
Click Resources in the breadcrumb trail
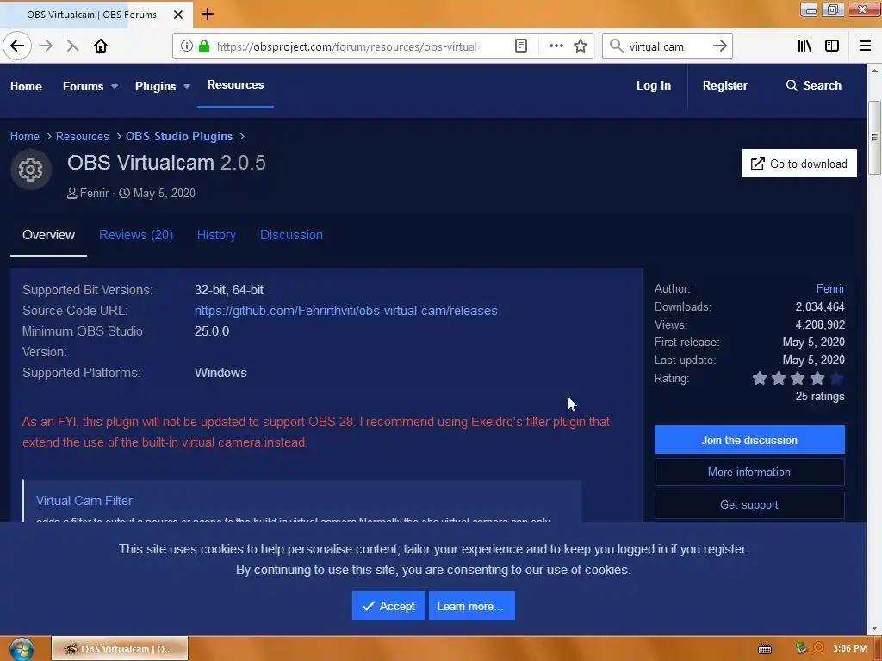click(82, 136)
